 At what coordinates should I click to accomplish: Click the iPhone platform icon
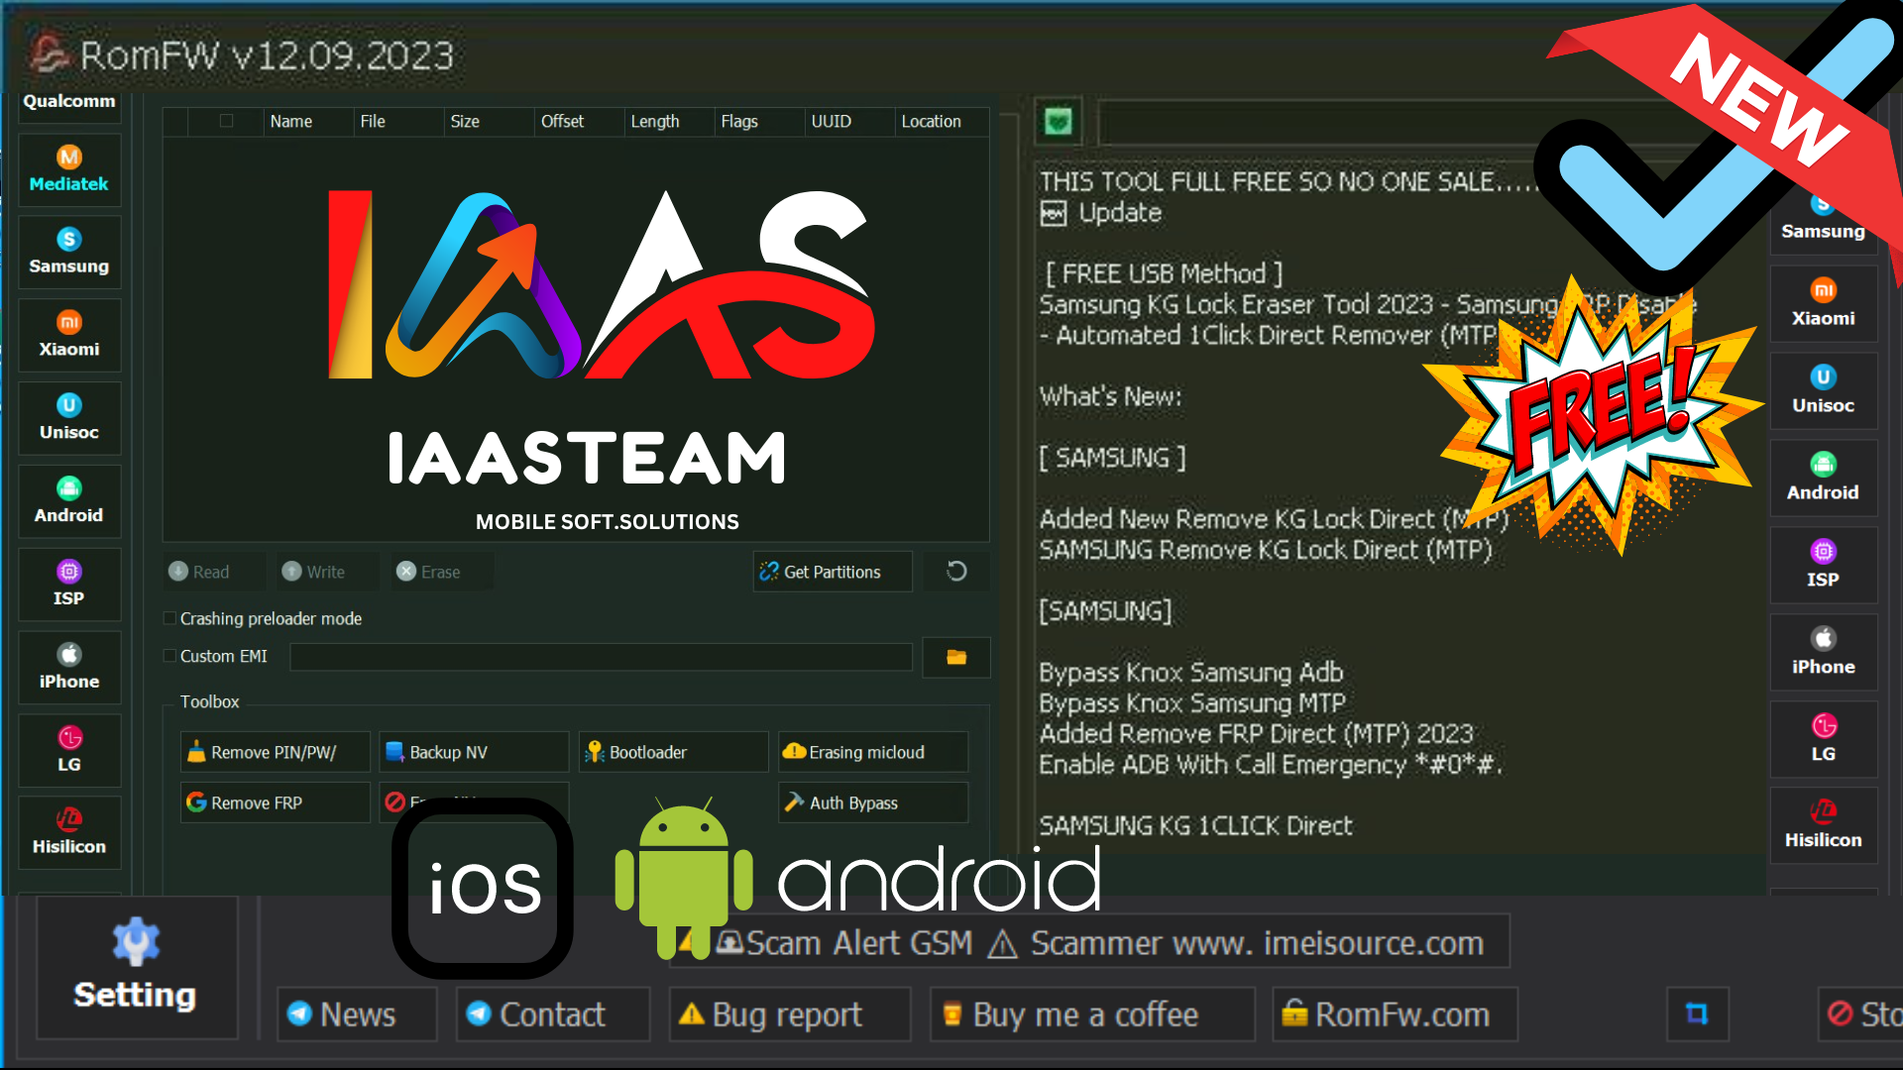click(69, 661)
